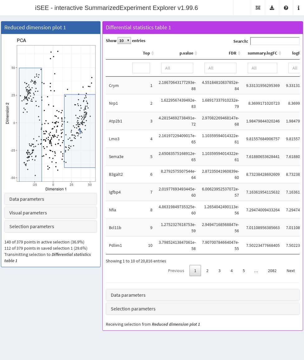Click the FDR column filter box
304x360 pixels.
pos(220,68)
